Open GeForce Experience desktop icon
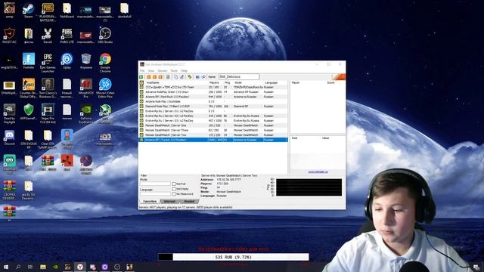 [x=85, y=114]
